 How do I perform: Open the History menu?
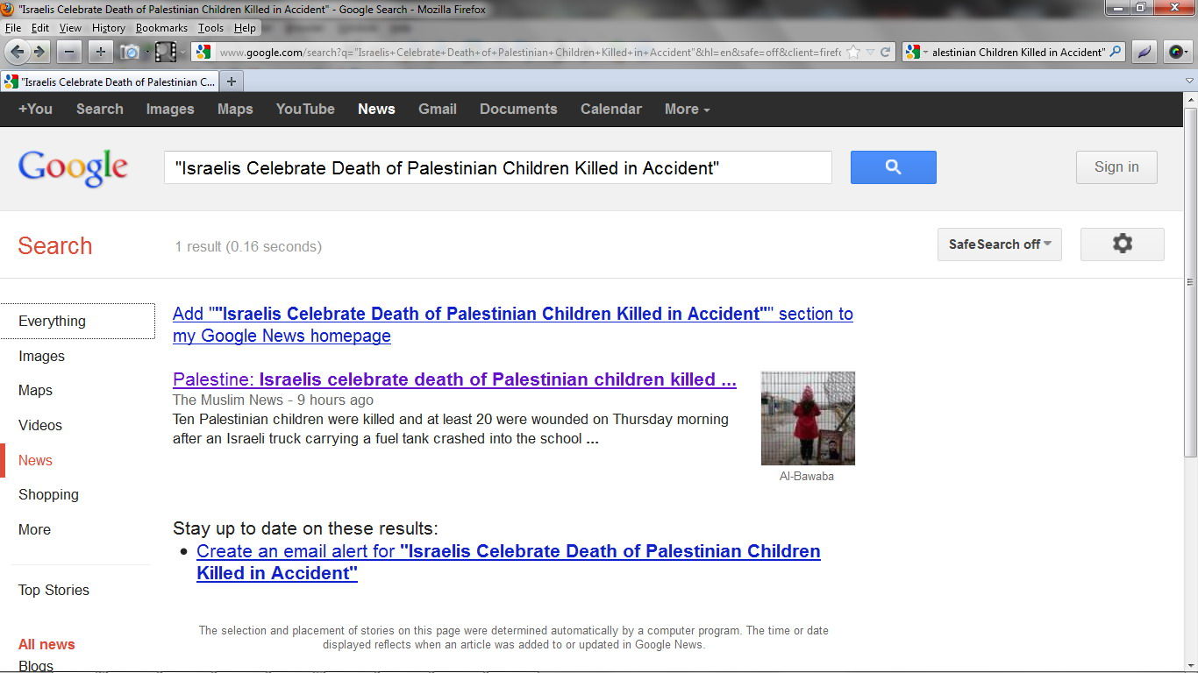(108, 27)
